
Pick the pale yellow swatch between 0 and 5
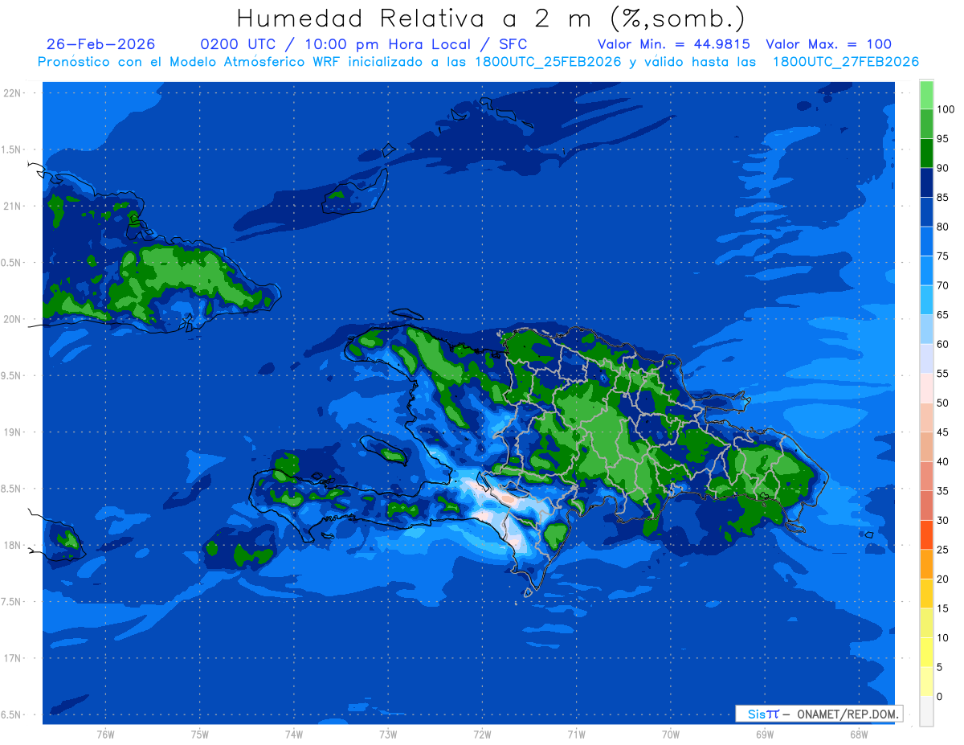pos(926,682)
